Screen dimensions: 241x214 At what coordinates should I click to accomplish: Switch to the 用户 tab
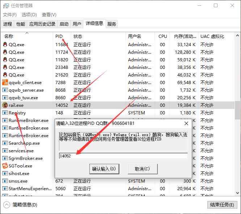pos(77,24)
